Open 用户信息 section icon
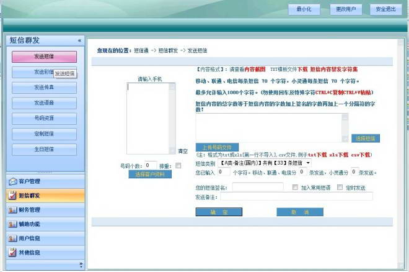Image resolution: width=409 pixels, height=272 pixels. tap(12, 238)
